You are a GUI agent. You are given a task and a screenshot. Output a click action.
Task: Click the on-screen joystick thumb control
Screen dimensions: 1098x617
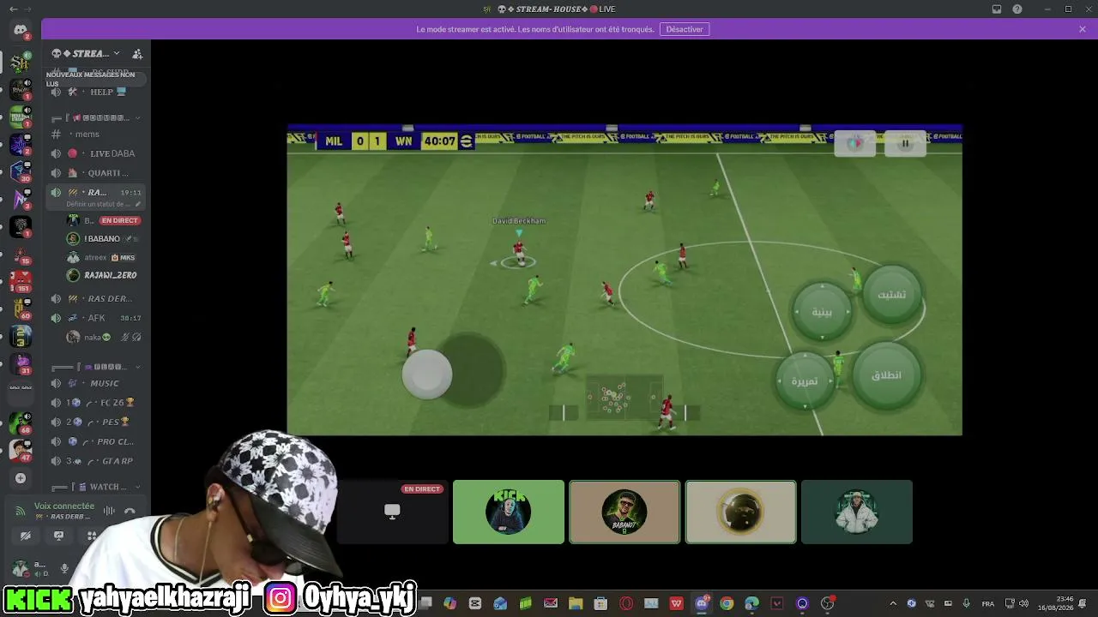(427, 374)
